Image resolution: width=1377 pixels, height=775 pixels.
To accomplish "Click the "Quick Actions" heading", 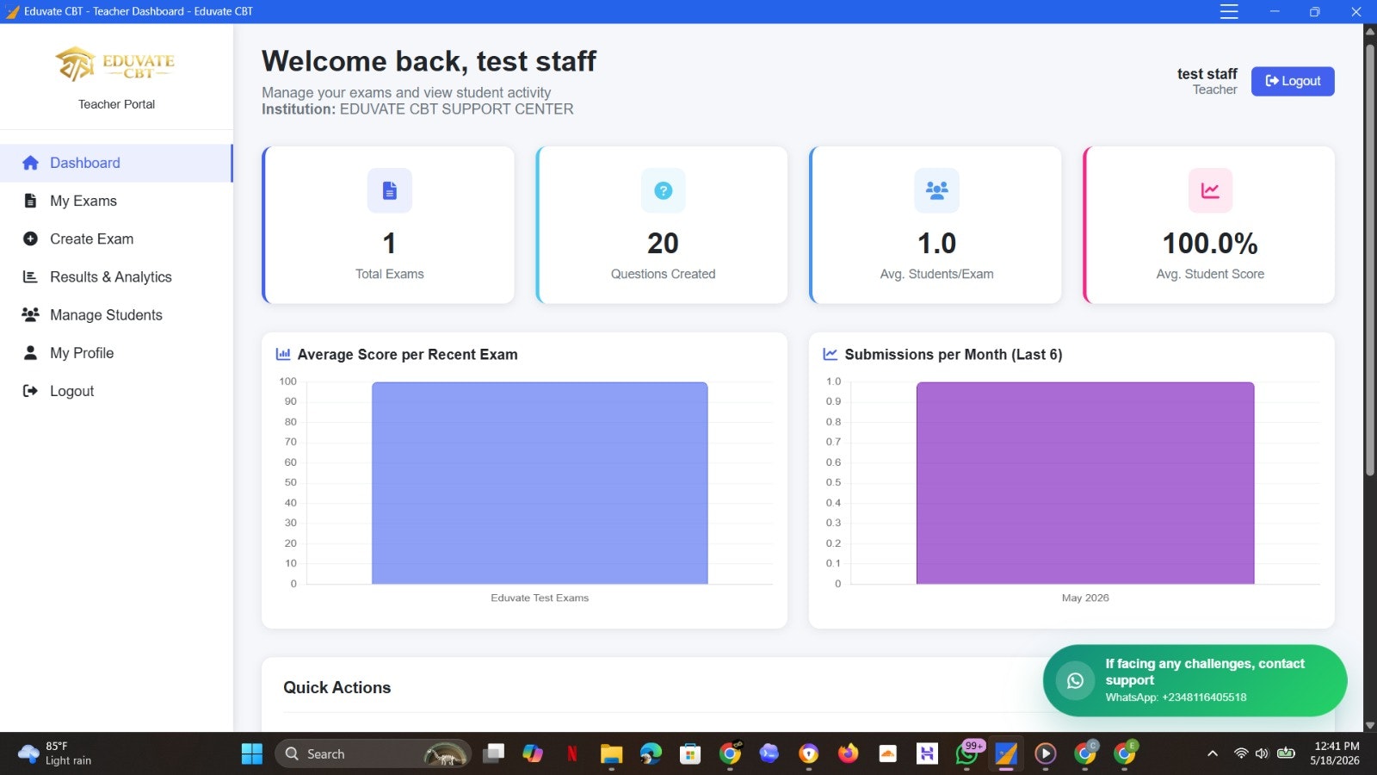I will click(337, 687).
